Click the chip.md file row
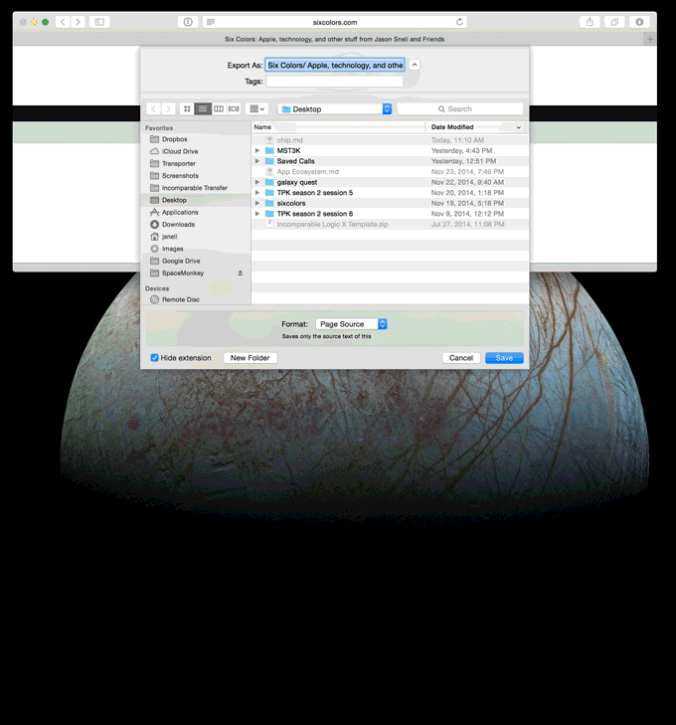Viewport: 676px width, 725px height. click(x=390, y=140)
